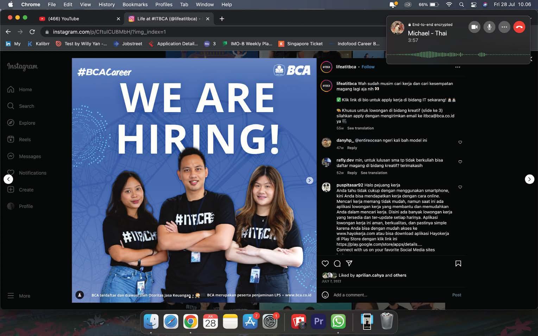The image size is (538, 336).
Task: Open Spotlight search in menu bar
Action: (x=461, y=5)
